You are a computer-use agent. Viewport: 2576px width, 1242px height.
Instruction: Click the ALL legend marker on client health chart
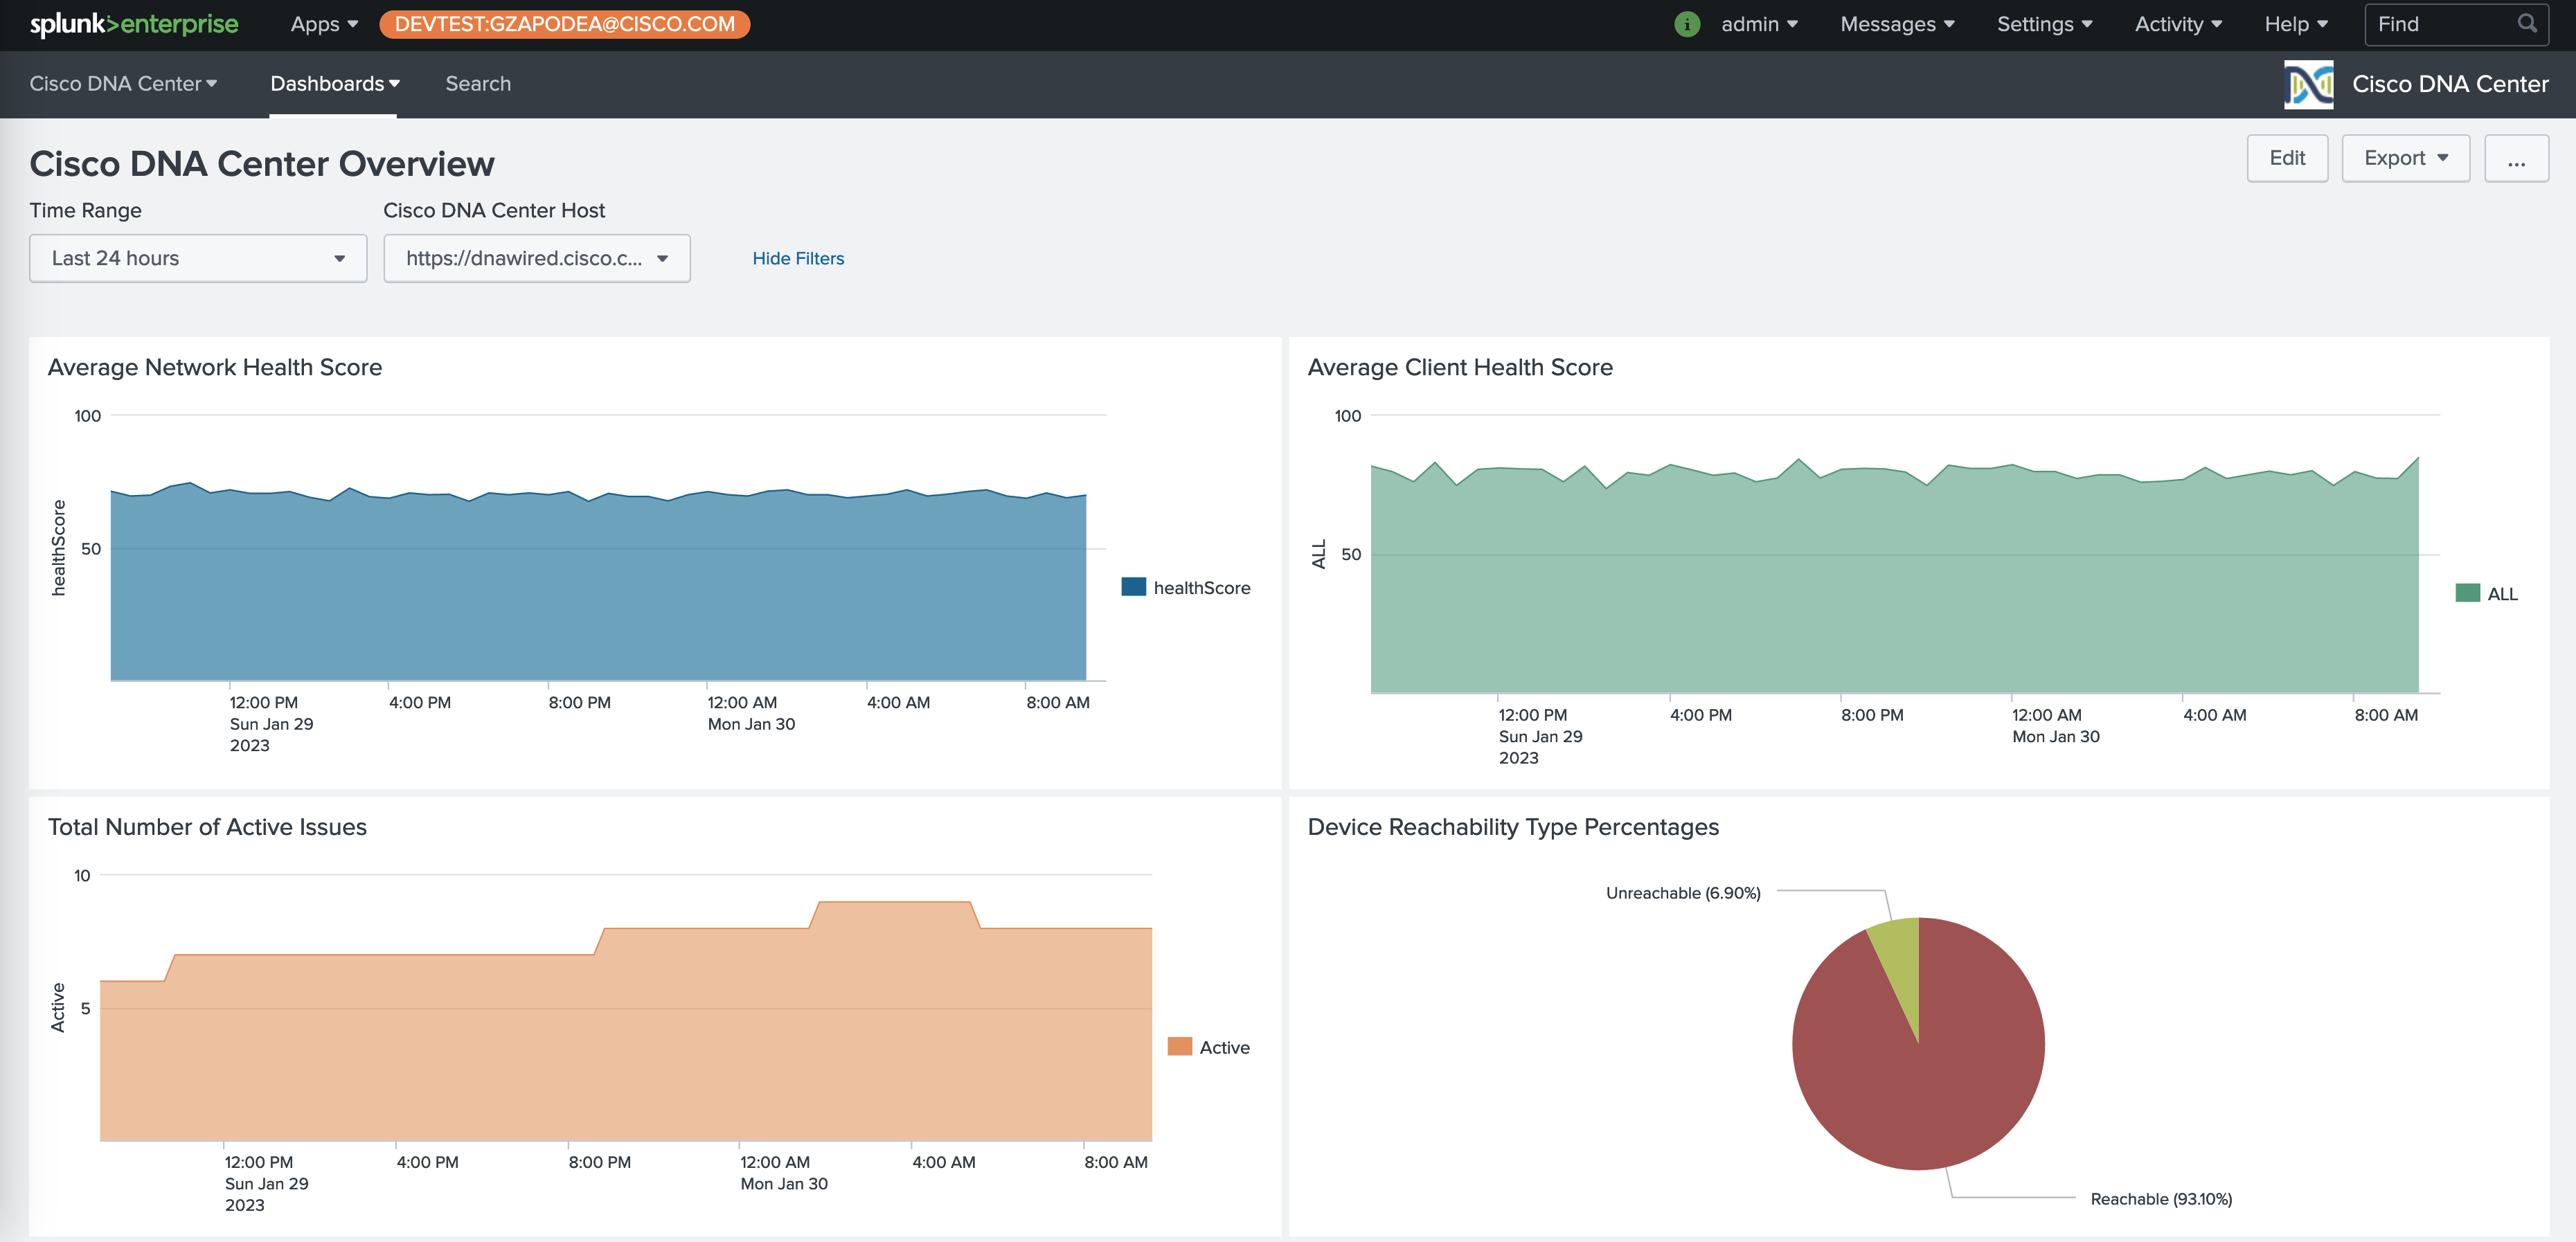tap(2468, 592)
